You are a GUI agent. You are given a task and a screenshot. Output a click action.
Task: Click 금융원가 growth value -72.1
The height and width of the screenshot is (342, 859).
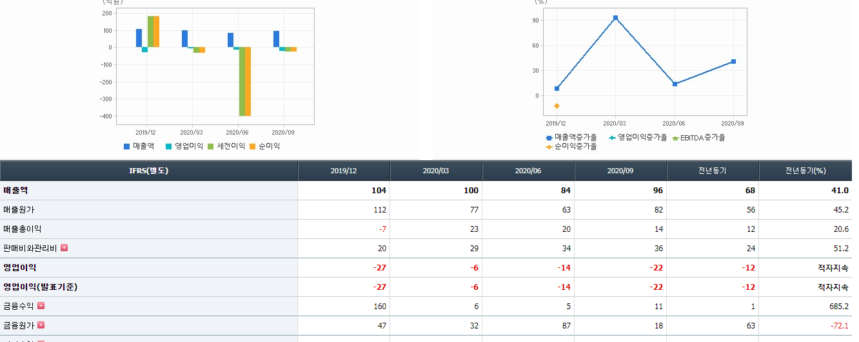(839, 326)
